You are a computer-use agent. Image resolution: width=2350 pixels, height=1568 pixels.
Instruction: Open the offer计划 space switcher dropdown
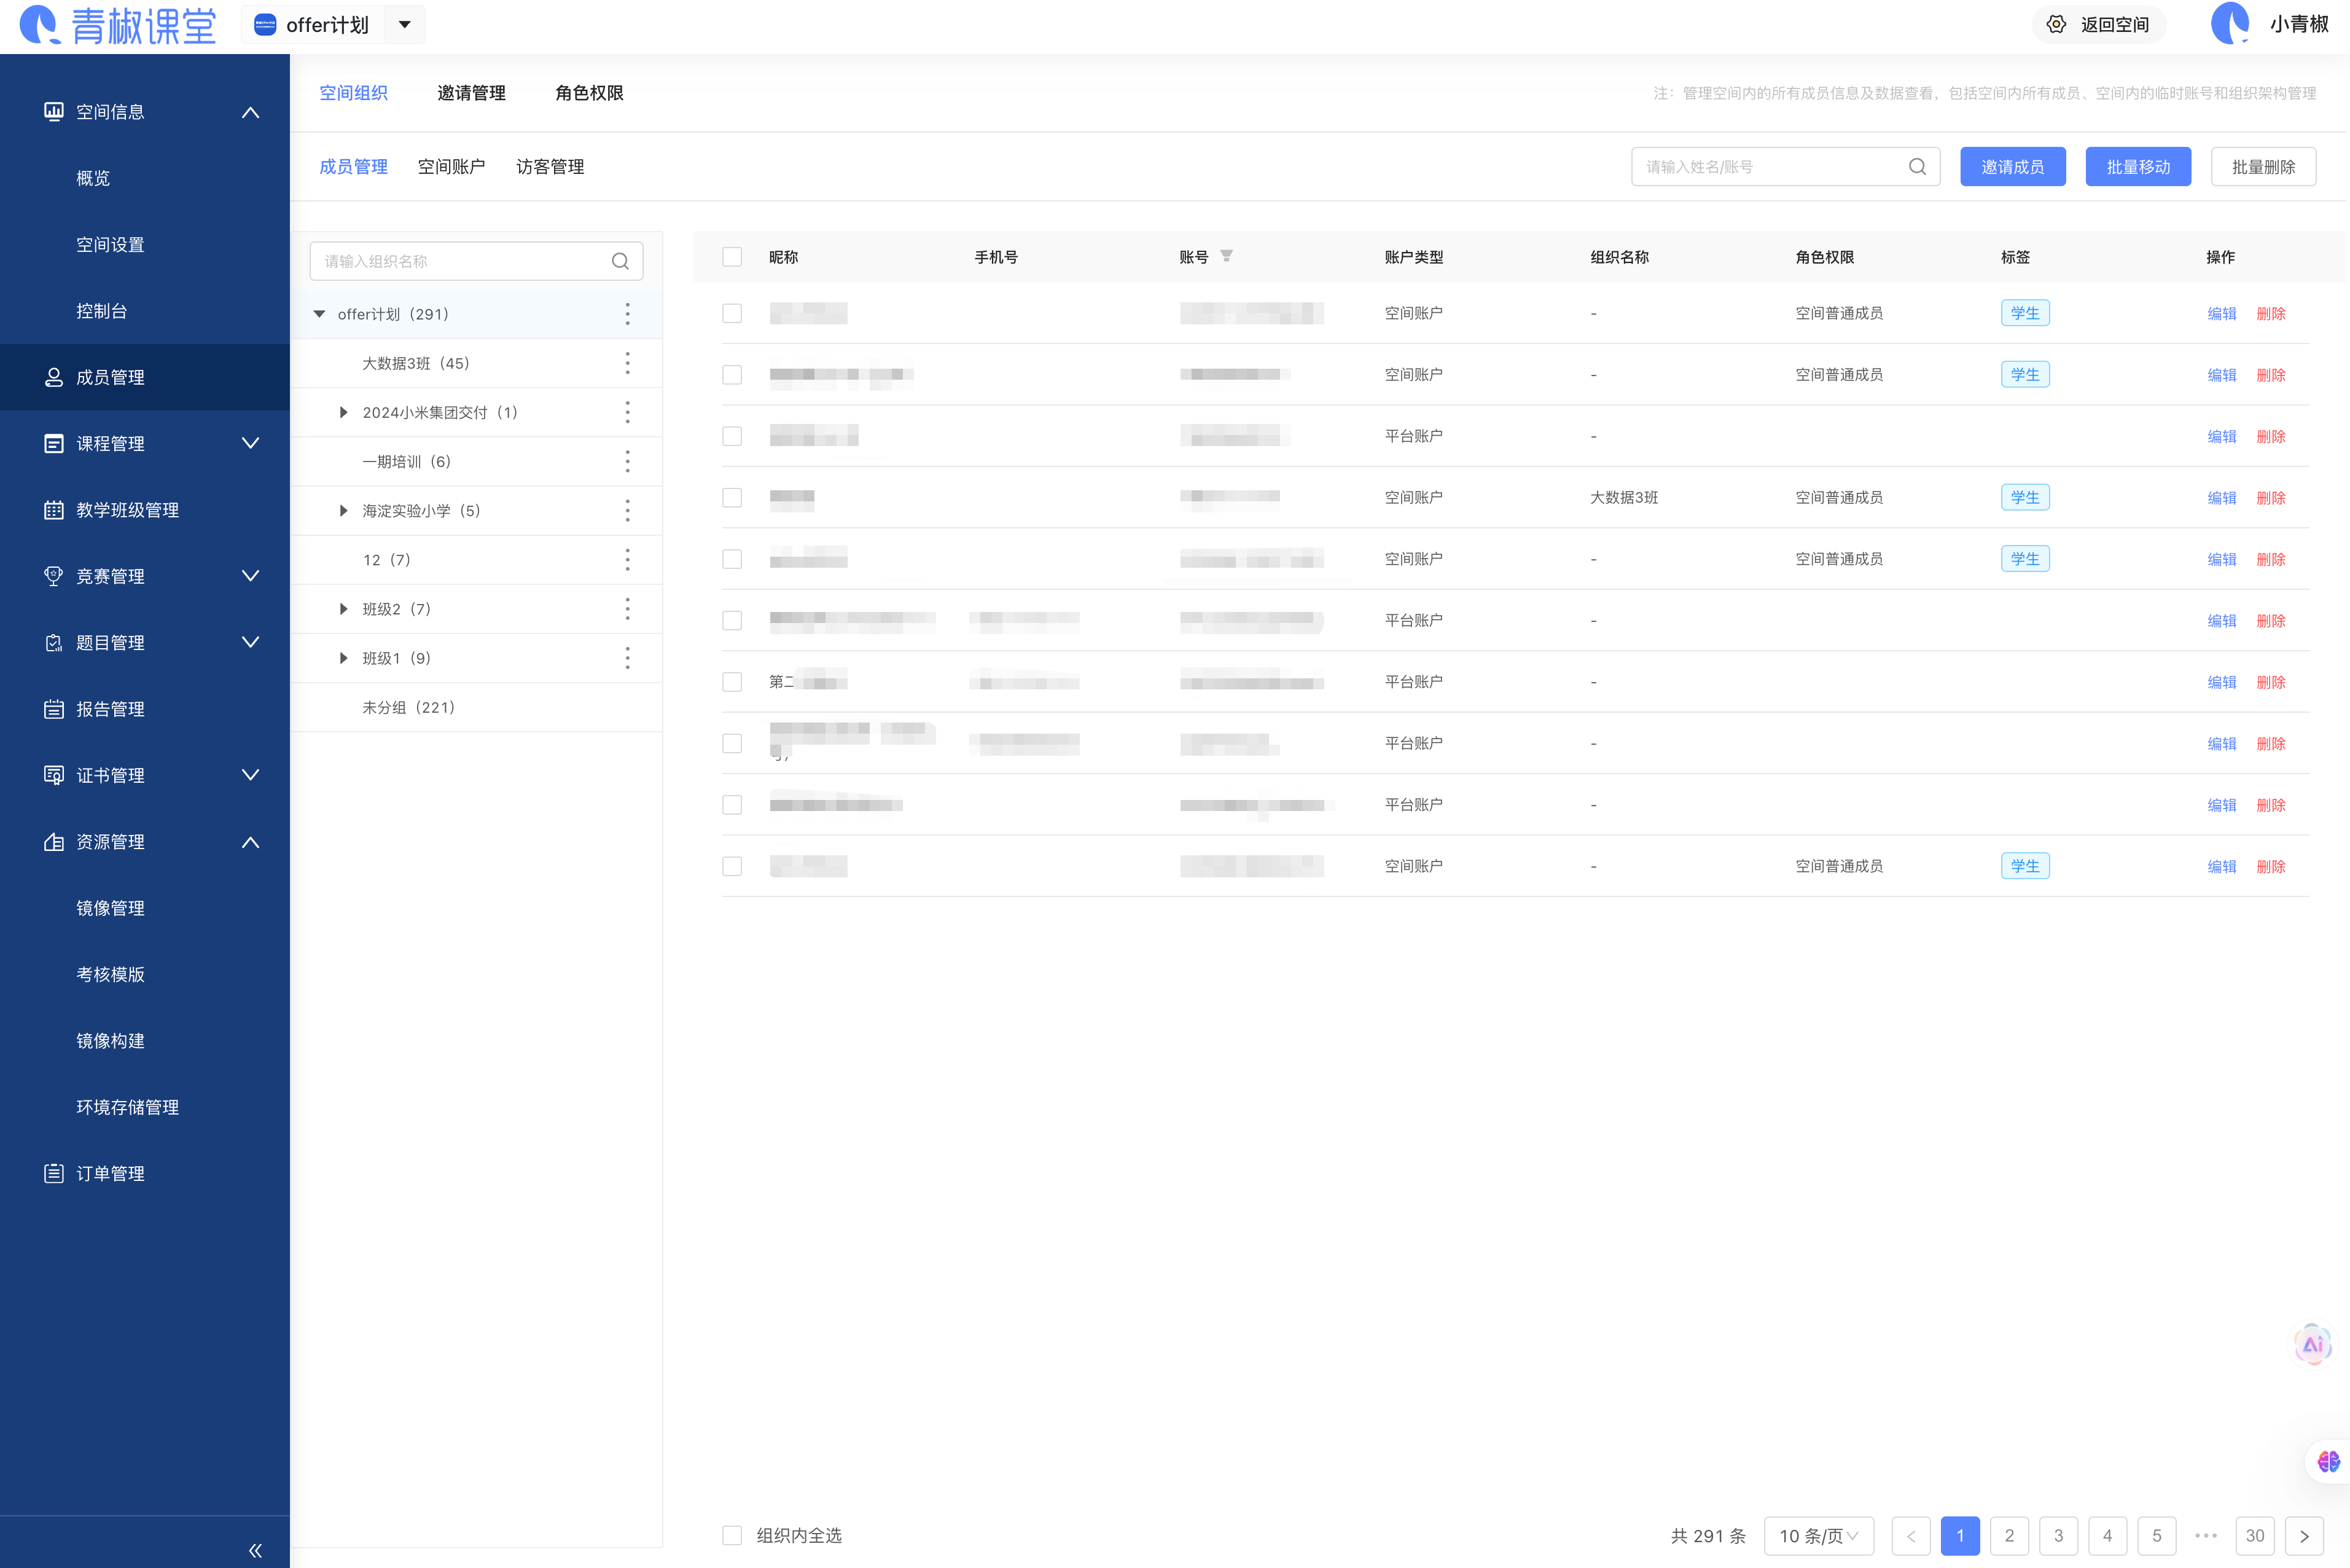[405, 24]
